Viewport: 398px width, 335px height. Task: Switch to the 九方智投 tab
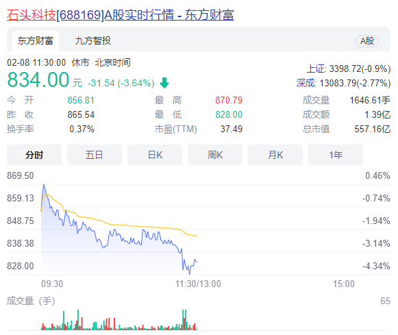click(93, 41)
